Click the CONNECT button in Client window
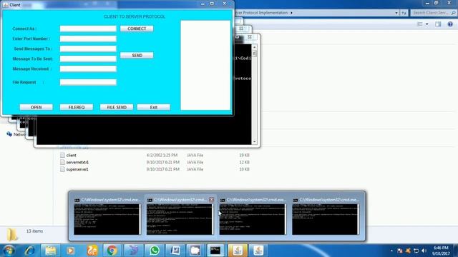Screen dimensions: 458x257 pos(137,29)
